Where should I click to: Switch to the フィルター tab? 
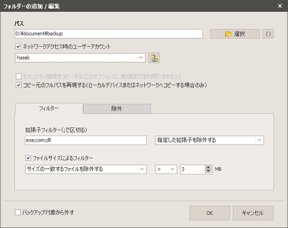[x=49, y=109]
